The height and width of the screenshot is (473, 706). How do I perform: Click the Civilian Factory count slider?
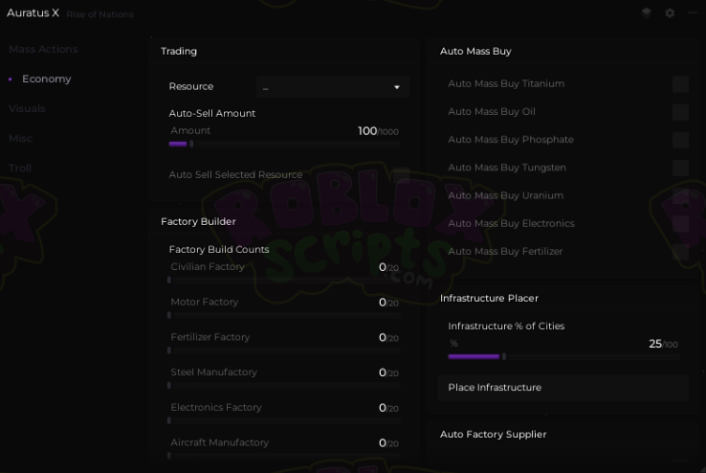[284, 280]
